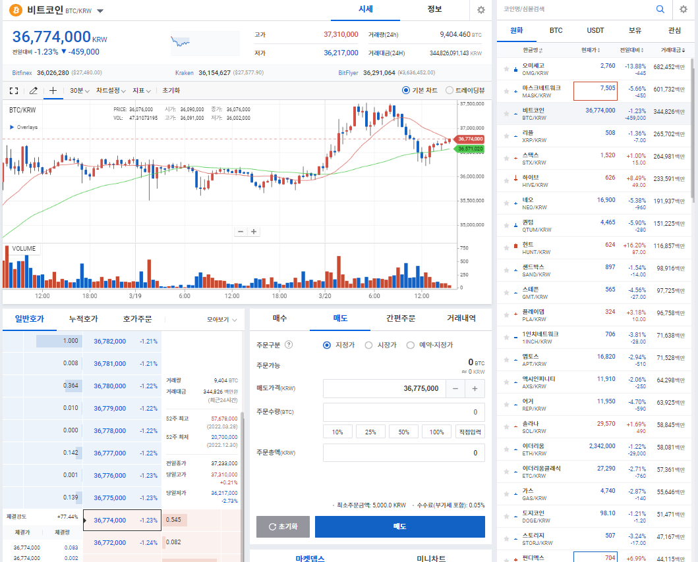Open coin list settings gear icon
698x562 pixels.
[x=683, y=9]
